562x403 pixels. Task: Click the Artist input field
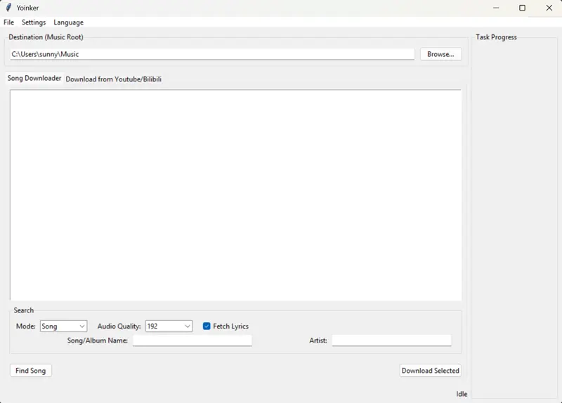point(391,341)
